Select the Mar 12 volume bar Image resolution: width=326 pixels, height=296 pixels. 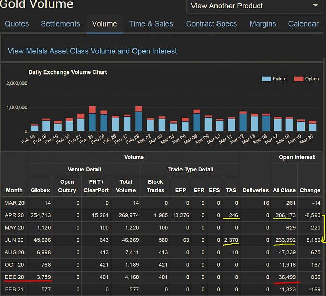coord(243,121)
